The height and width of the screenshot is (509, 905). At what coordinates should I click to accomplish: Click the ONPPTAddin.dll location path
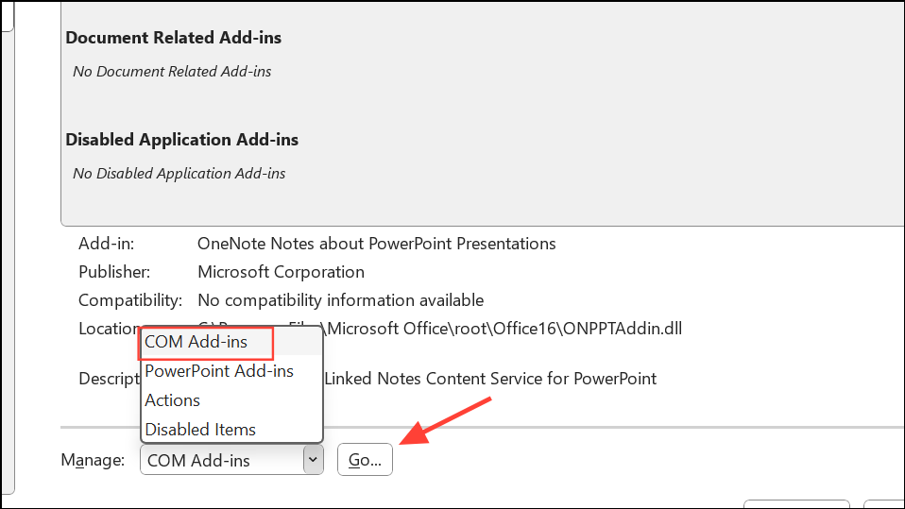501,329
